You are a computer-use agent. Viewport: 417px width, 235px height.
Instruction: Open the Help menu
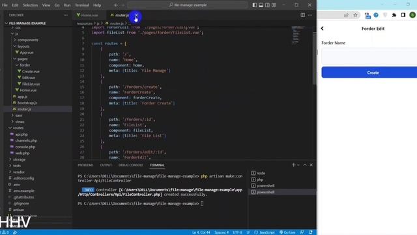97,5
